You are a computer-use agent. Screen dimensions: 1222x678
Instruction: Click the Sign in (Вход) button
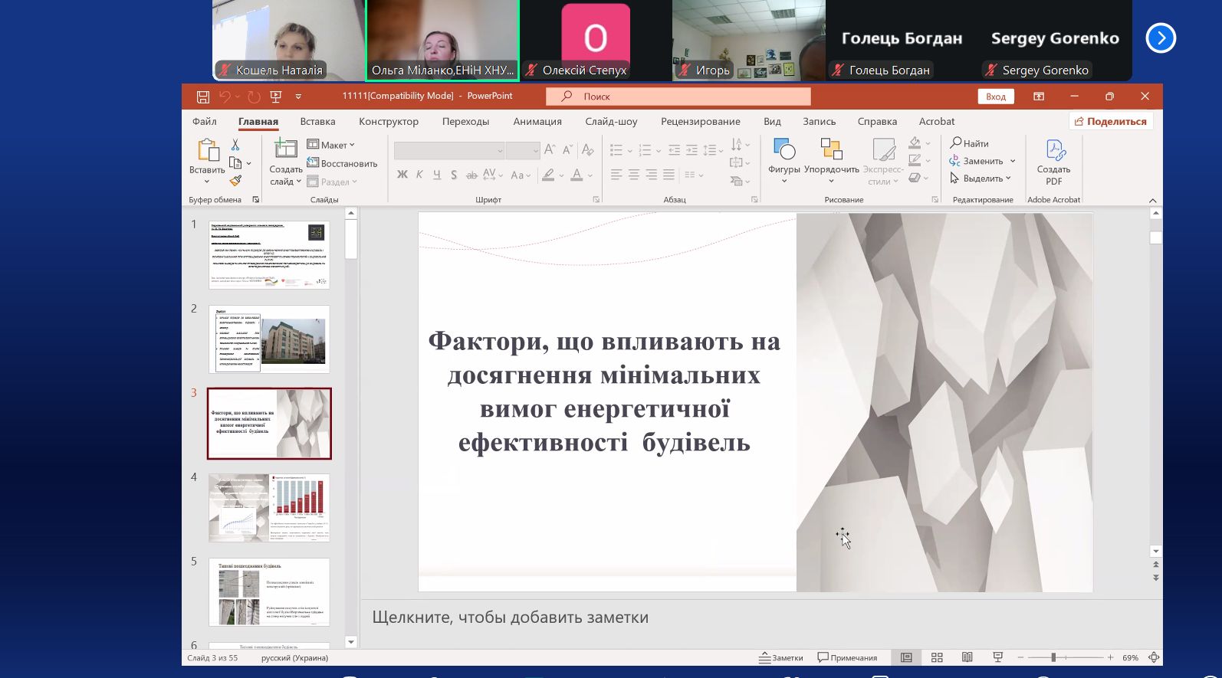click(x=995, y=97)
